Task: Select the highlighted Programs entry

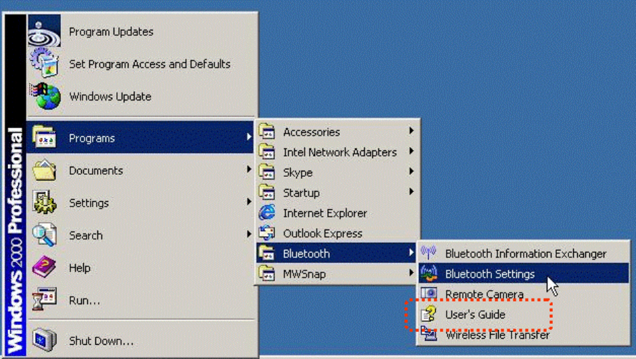Action: (141, 138)
